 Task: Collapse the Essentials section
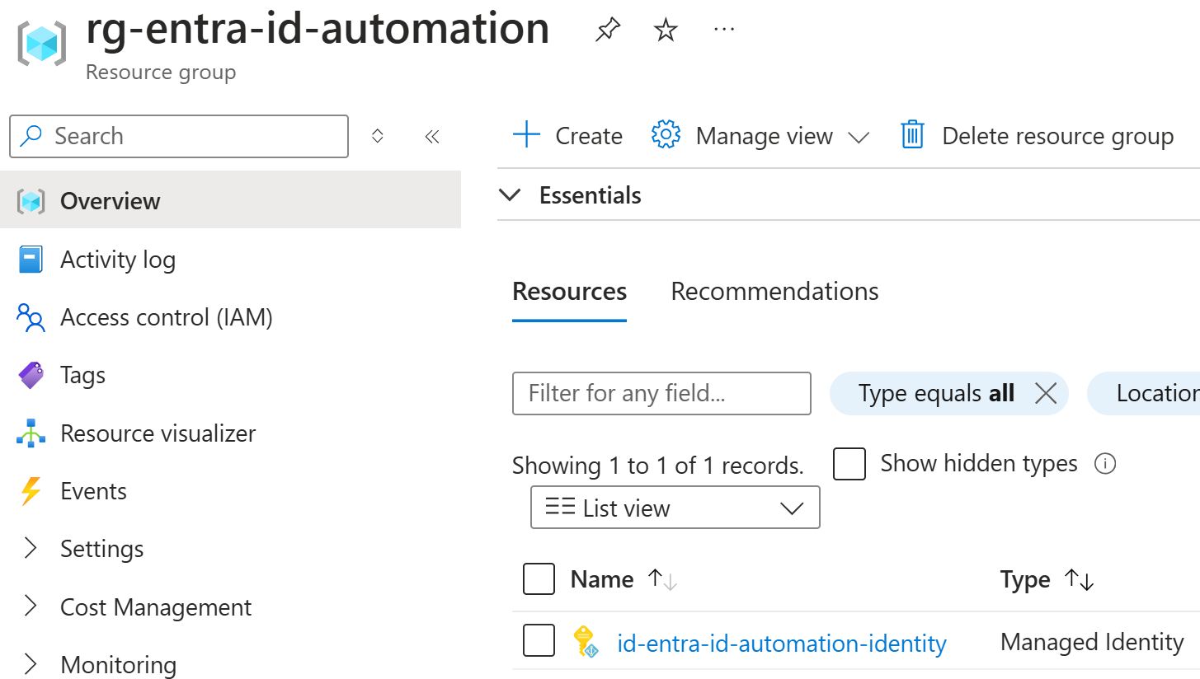(x=511, y=195)
